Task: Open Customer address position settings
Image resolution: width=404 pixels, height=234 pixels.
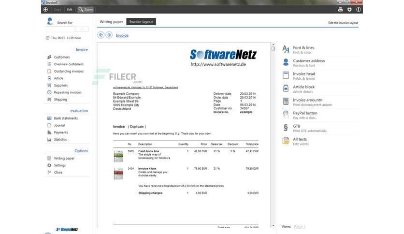Action: (319, 63)
